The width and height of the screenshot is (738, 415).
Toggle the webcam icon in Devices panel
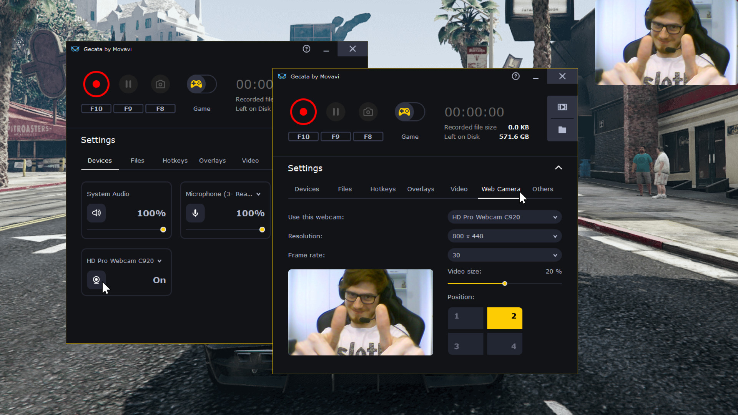click(x=96, y=280)
